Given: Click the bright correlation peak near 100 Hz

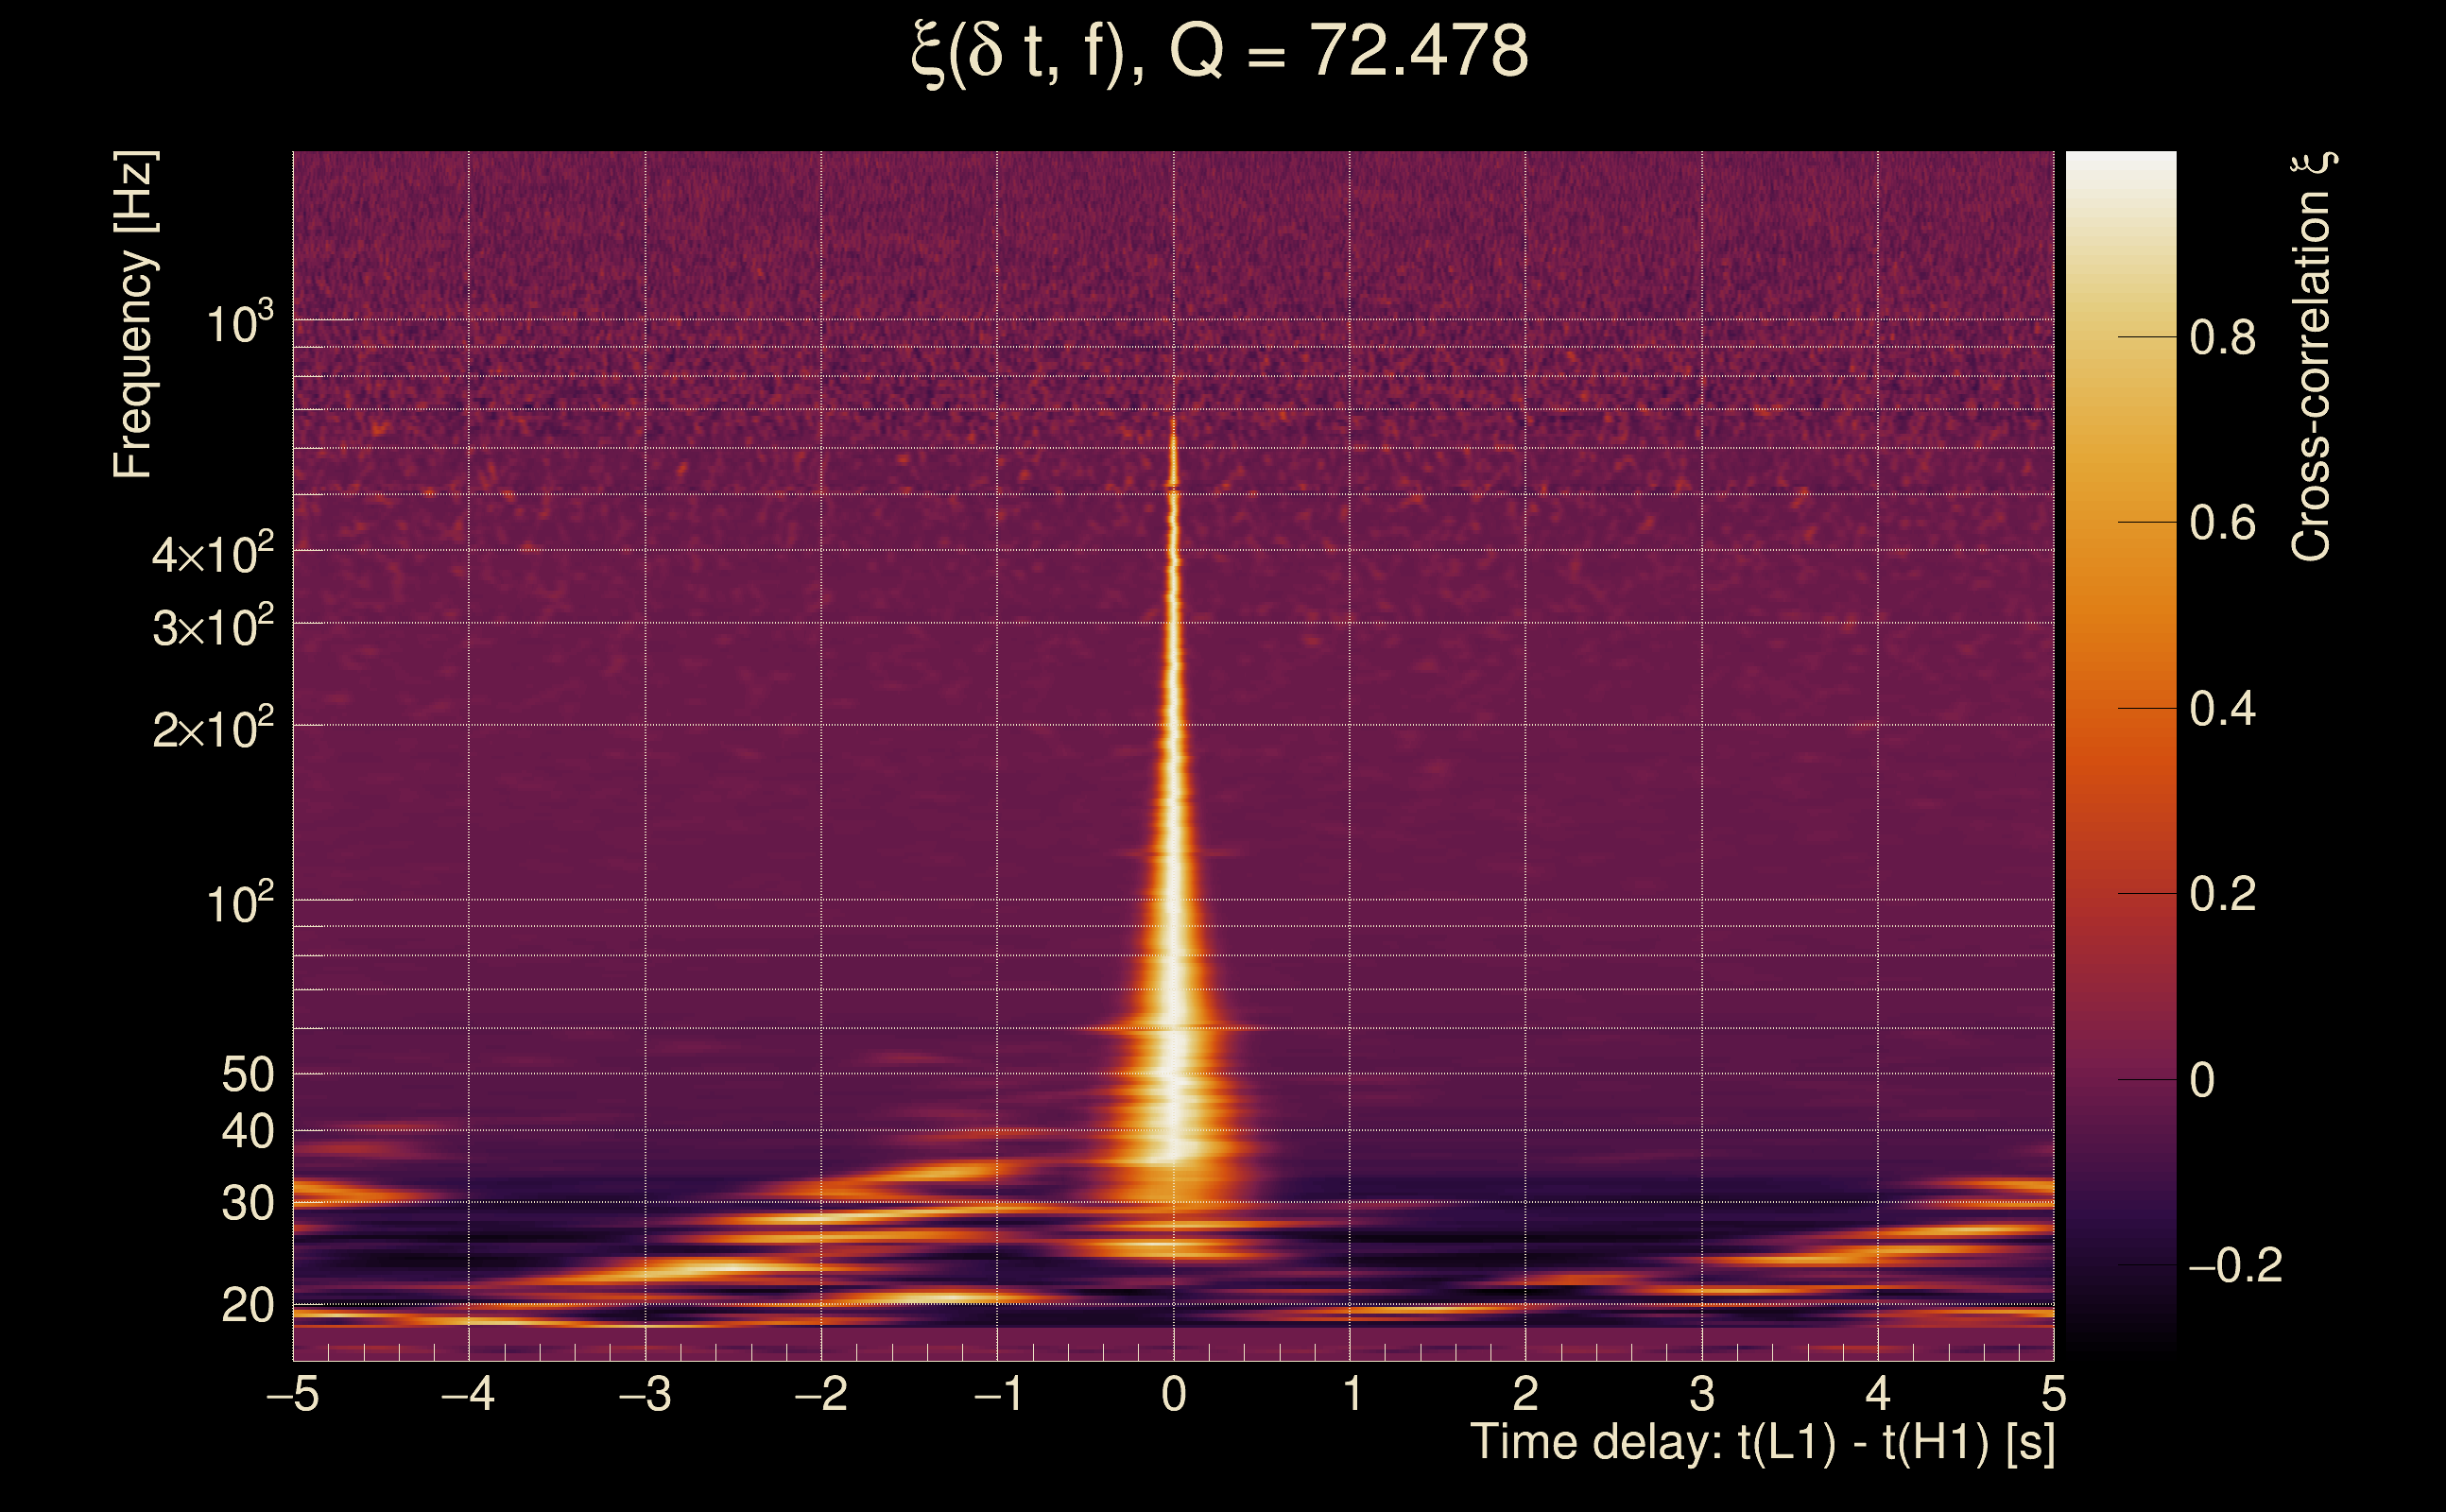Looking at the screenshot, I should click(x=1174, y=900).
